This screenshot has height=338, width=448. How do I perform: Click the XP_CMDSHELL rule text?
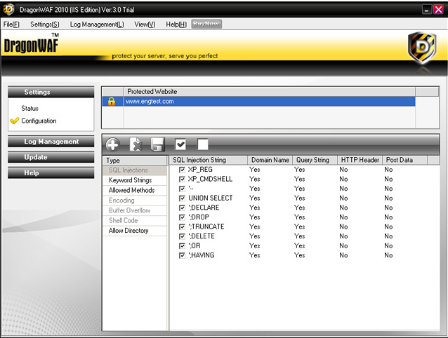[210, 179]
